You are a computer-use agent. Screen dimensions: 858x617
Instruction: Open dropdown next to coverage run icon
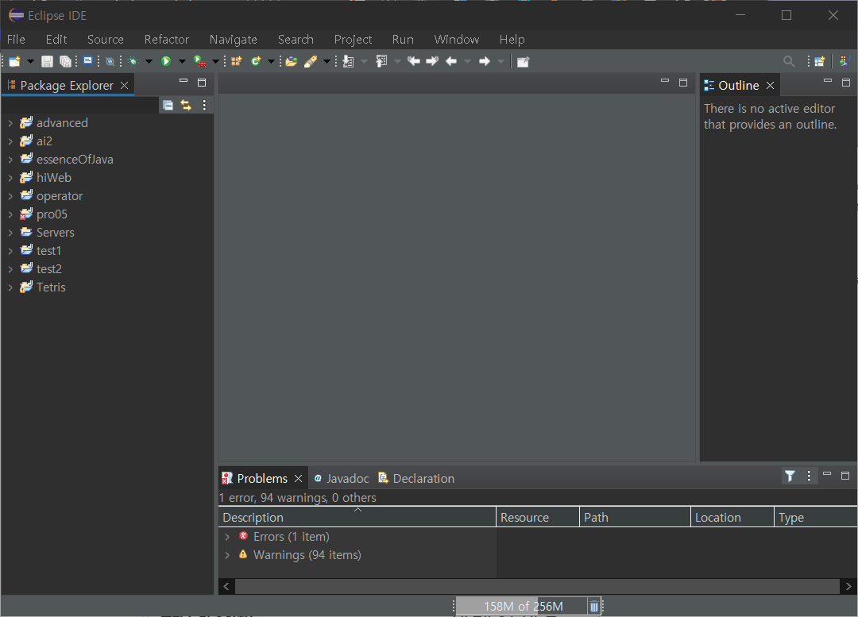click(215, 61)
